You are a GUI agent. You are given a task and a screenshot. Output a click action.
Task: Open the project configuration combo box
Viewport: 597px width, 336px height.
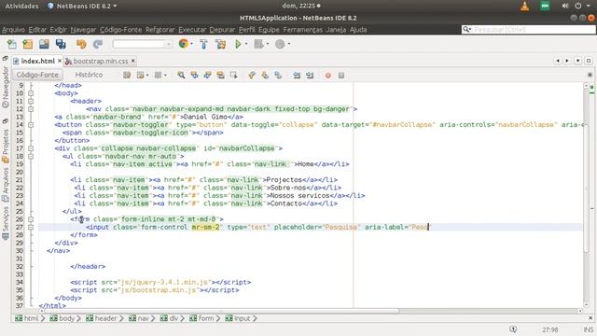[143, 44]
